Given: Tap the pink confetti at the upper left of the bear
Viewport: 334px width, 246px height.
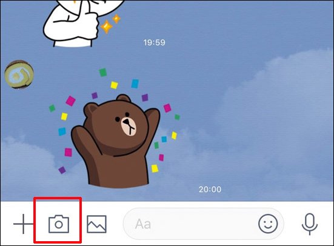Looking at the screenshot, I should click(70, 101).
